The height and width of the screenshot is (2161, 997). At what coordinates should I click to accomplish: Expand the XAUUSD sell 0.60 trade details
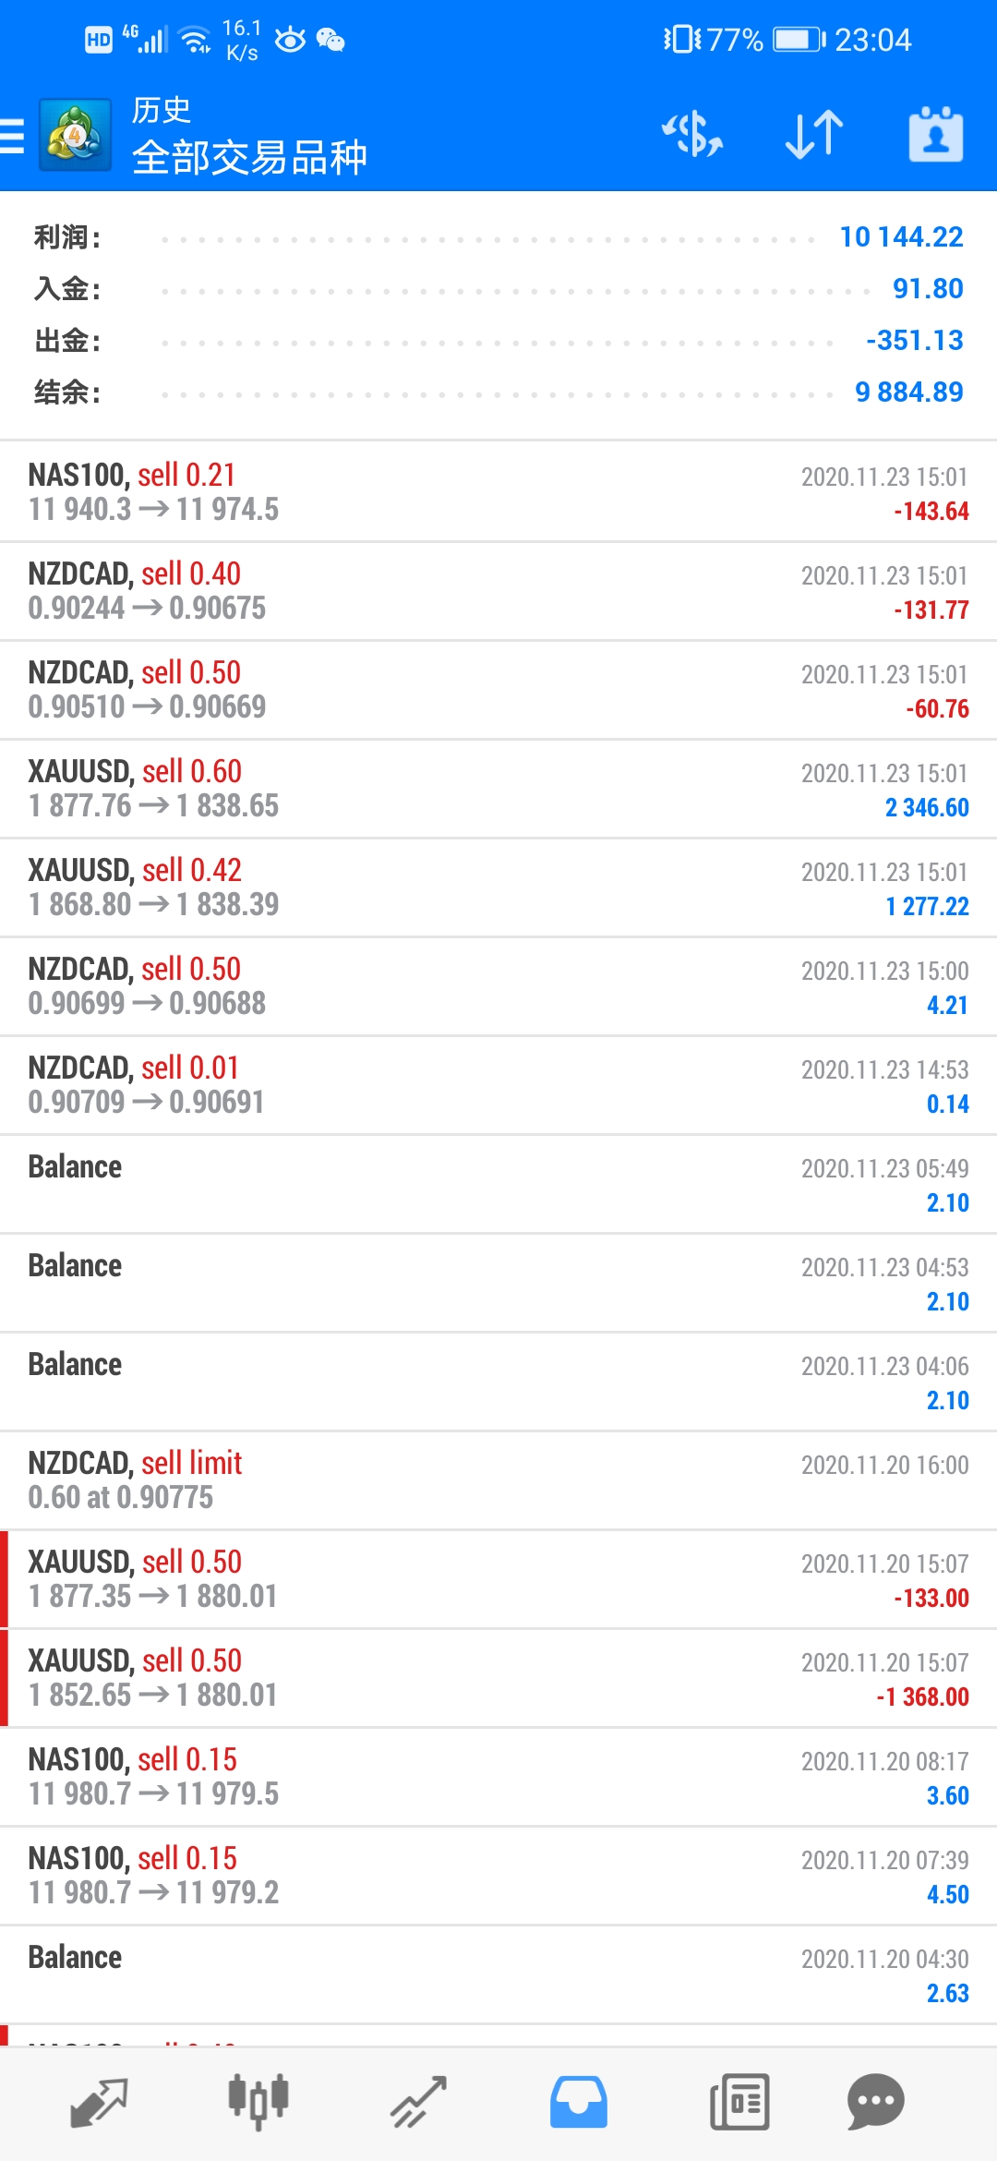point(498,789)
